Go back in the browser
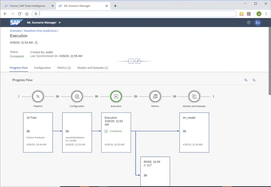Image resolution: width=271 pixels, height=187 pixels. point(5,14)
